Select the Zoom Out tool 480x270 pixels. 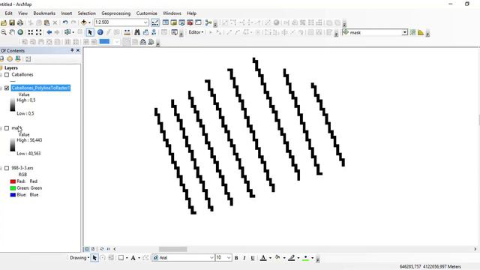pos(4,32)
